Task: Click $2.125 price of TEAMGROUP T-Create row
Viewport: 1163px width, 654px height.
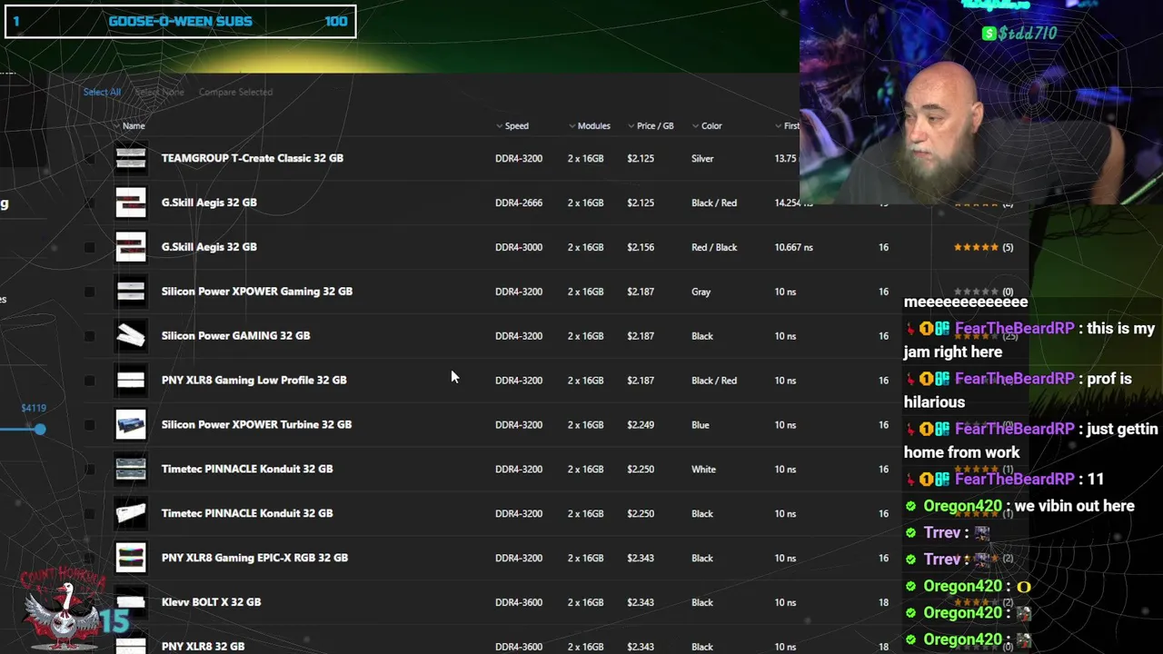Action: (x=641, y=158)
